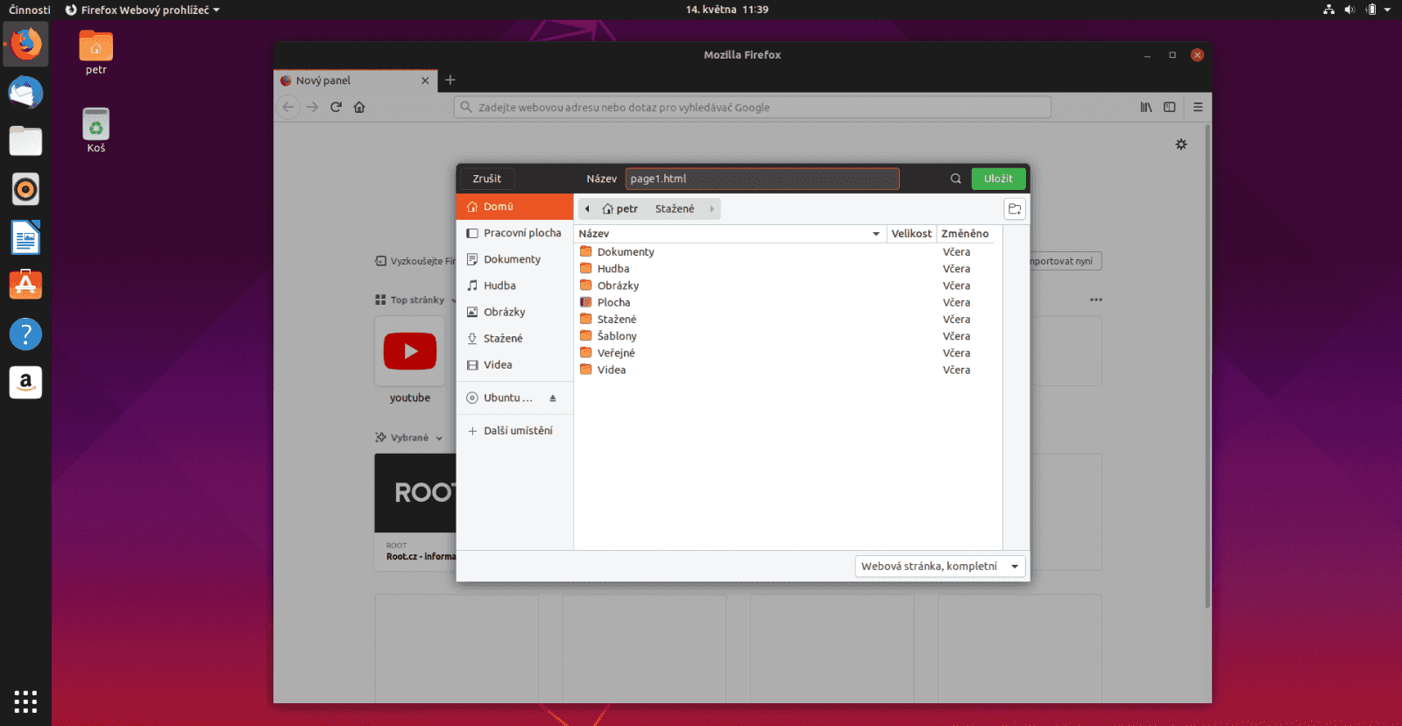Open new tab page settings gear
The image size is (1402, 726).
(1181, 144)
